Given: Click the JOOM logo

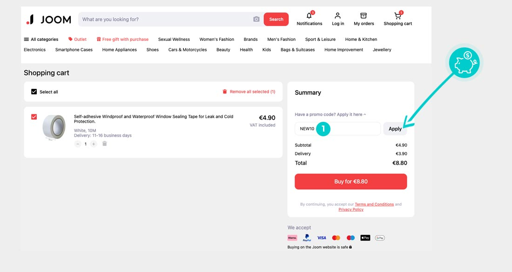Looking at the screenshot, I should [x=49, y=20].
